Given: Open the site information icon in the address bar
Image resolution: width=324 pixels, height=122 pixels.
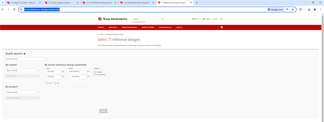Looking at the screenshot, I should (21, 9).
